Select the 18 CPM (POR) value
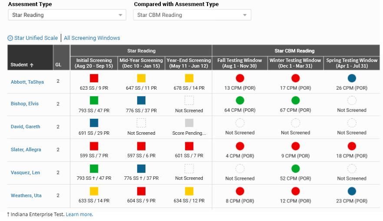This screenshot has height=221, width=383. [x=352, y=156]
